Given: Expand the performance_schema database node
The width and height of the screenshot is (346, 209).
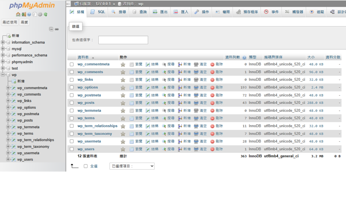Looking at the screenshot, I should coord(3,55).
